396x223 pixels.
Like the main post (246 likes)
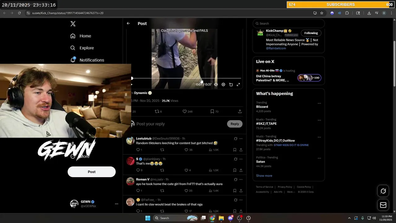pos(187,111)
